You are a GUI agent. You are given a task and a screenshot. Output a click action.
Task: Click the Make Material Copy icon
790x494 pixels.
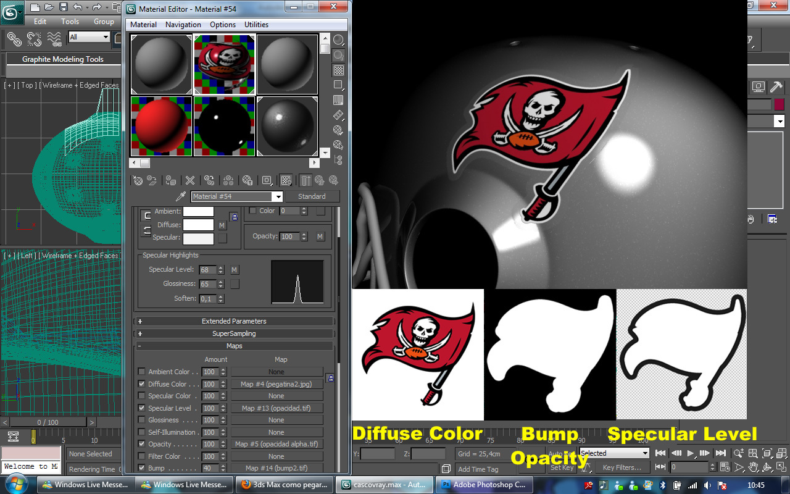click(209, 180)
